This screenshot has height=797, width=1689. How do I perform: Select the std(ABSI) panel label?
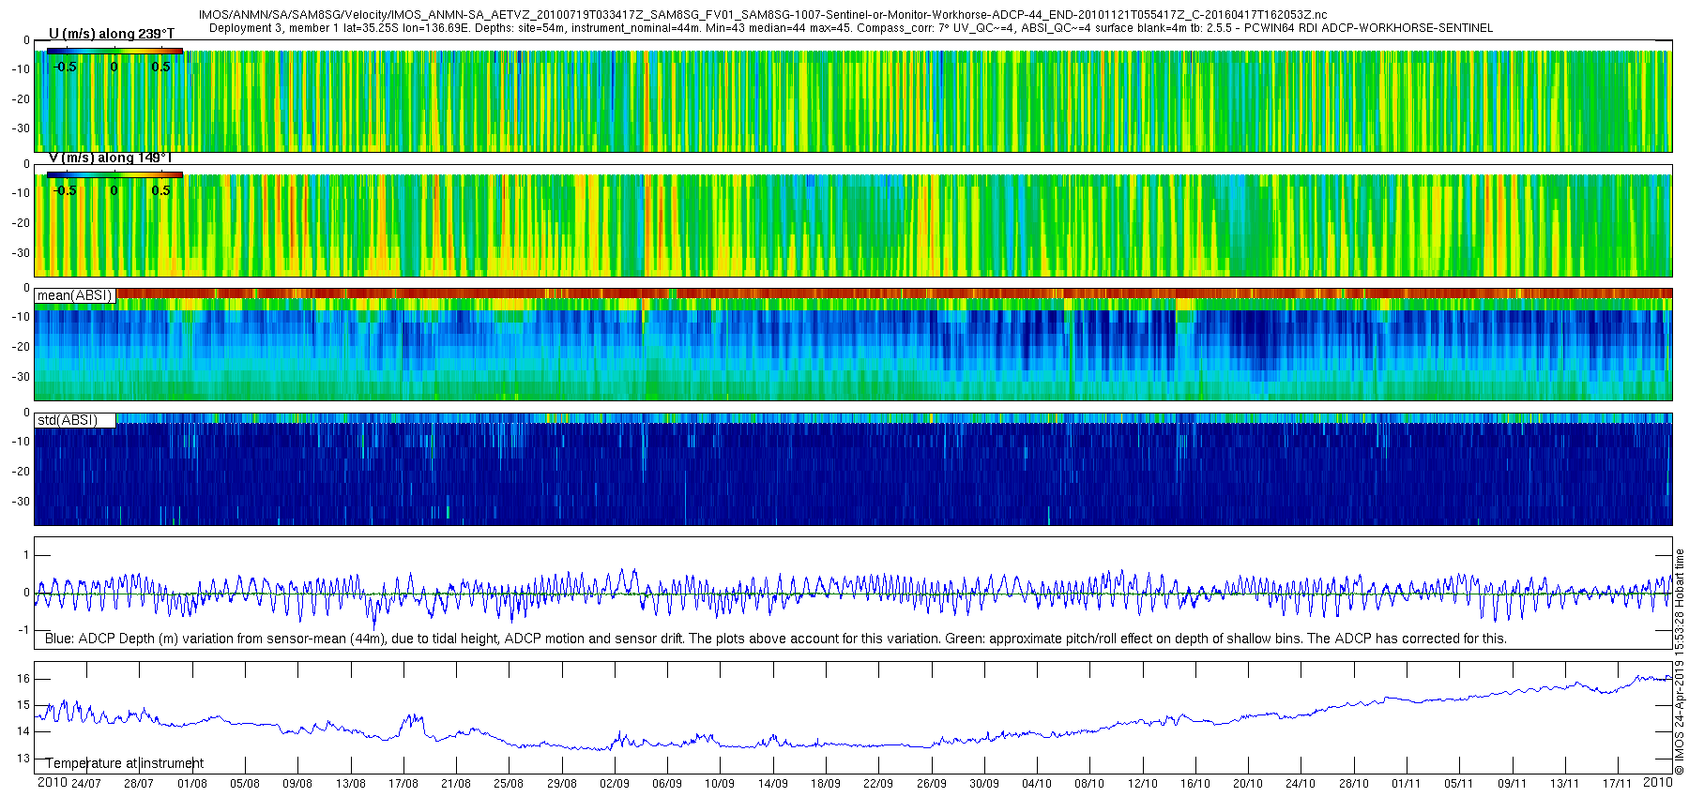[x=68, y=420]
